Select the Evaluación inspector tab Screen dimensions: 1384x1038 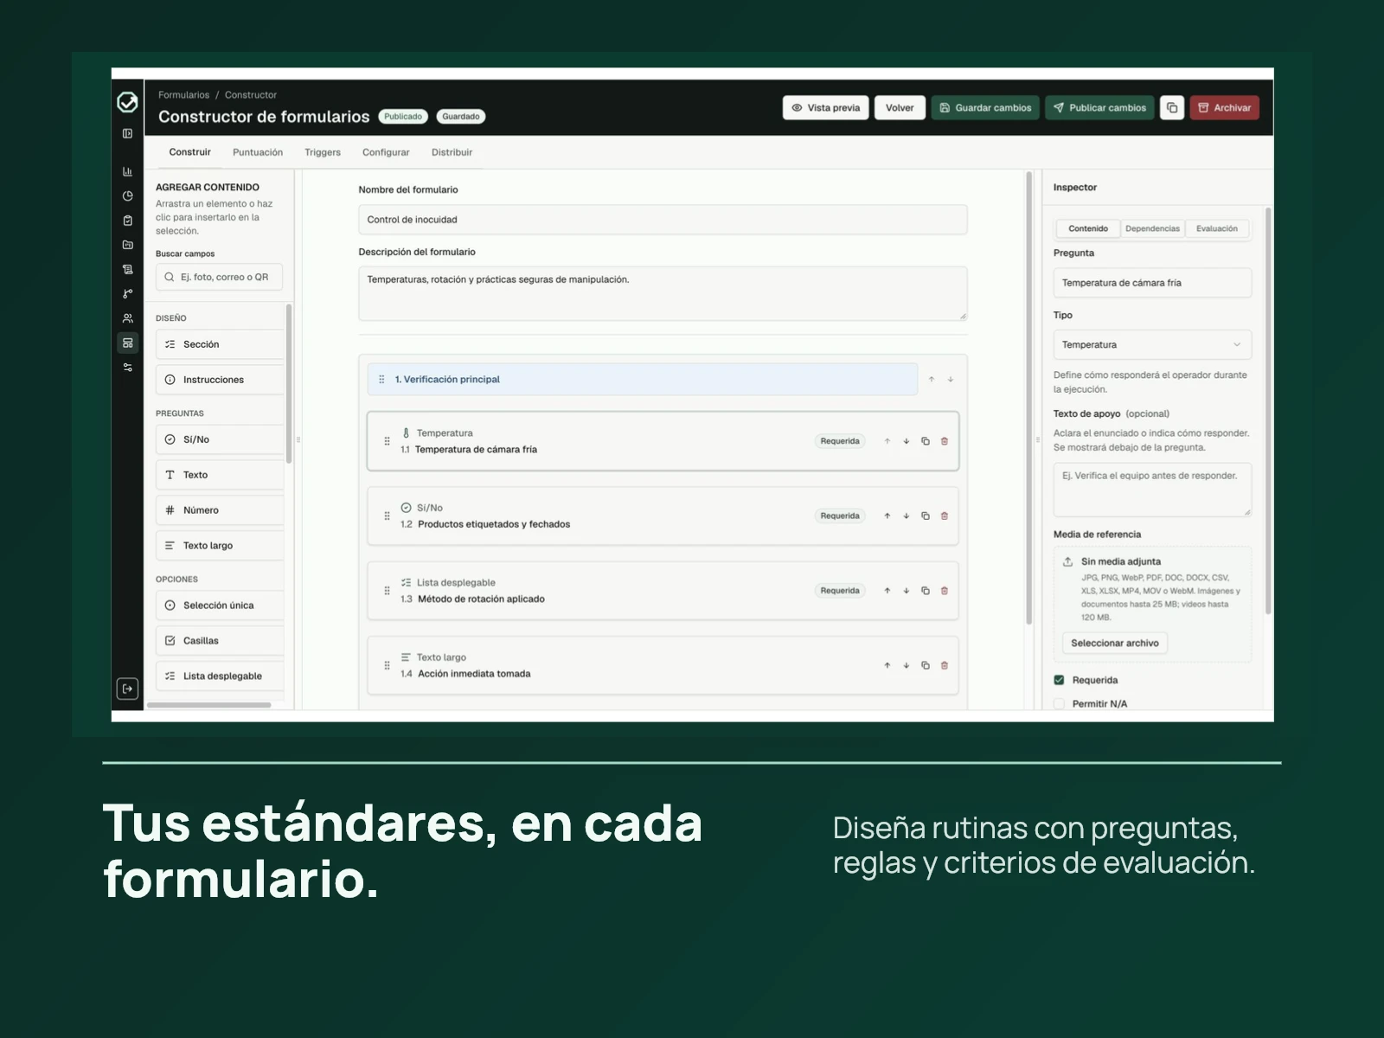tap(1216, 229)
